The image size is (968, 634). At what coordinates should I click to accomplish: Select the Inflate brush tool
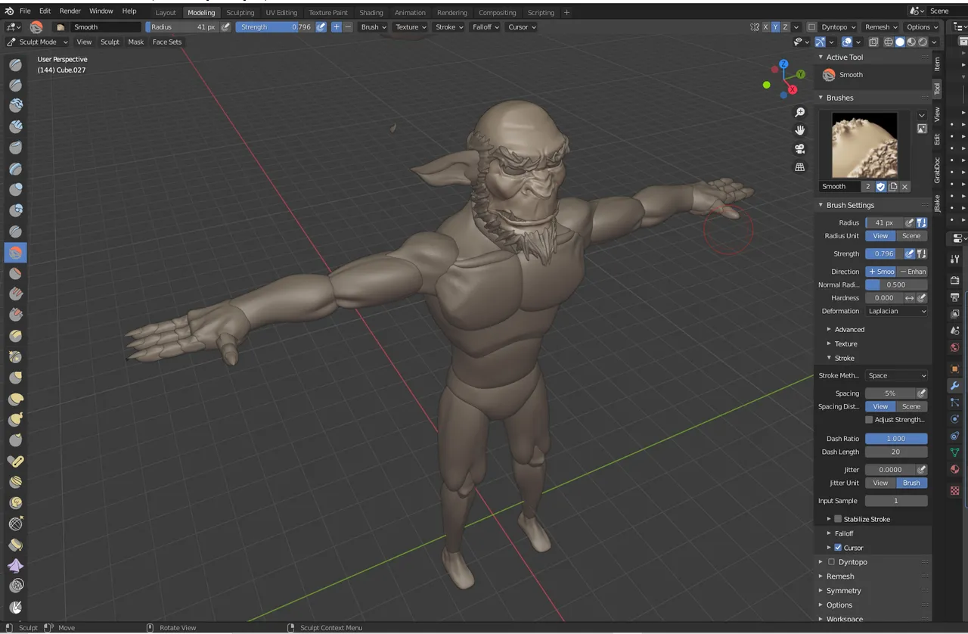pyautogui.click(x=15, y=189)
